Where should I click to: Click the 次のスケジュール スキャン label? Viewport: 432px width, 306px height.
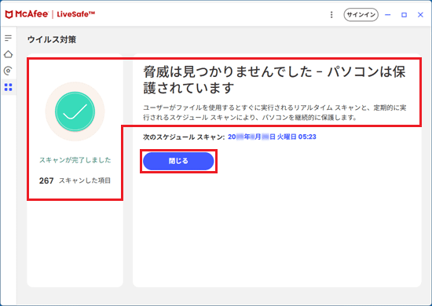coord(184,137)
